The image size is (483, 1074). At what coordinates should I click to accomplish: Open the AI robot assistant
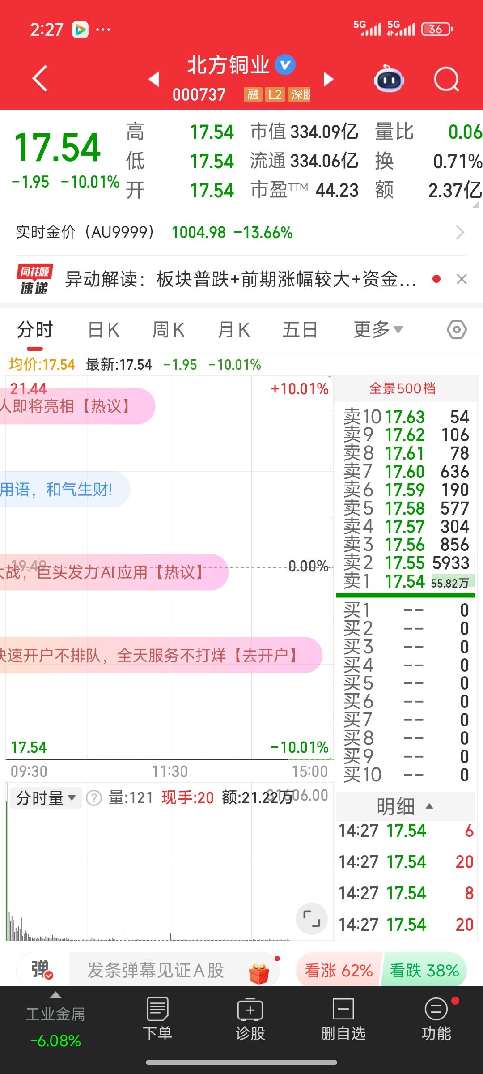389,79
